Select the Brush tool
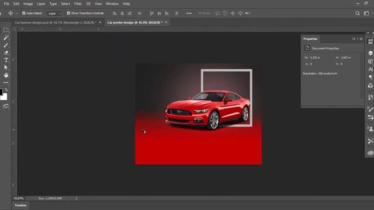This screenshot has width=374, height=210. pyautogui.click(x=6, y=45)
